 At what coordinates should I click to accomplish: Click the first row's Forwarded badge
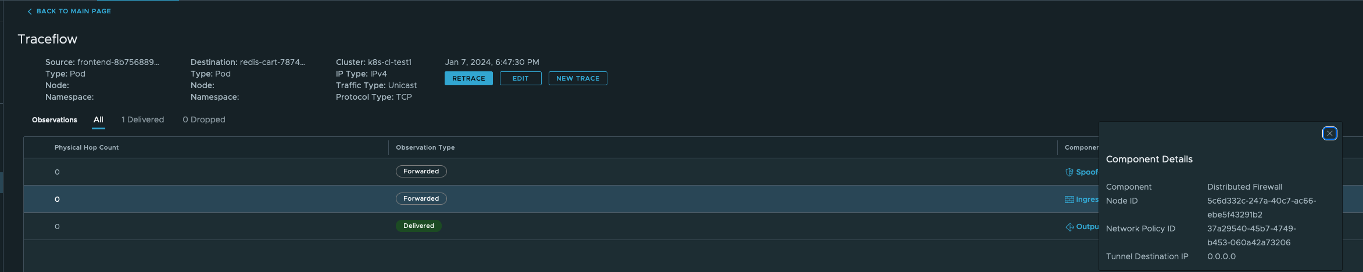421,172
